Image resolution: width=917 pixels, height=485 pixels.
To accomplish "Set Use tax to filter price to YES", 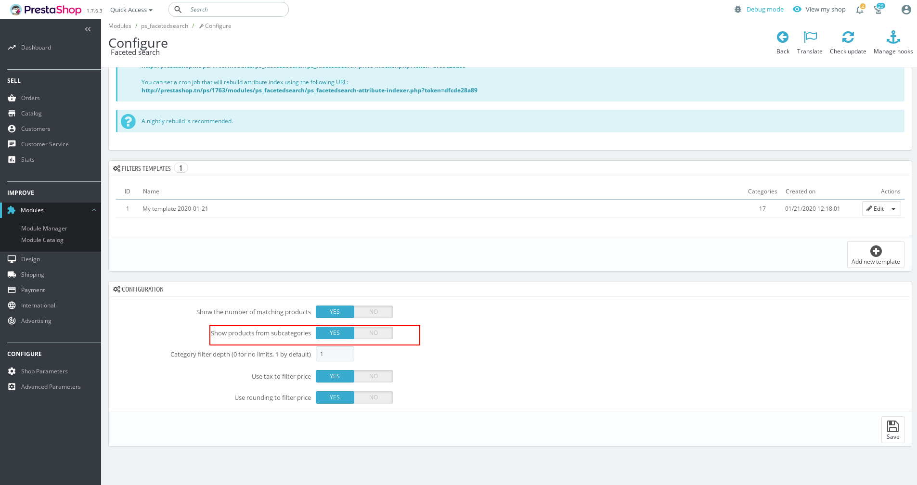I will (x=335, y=376).
